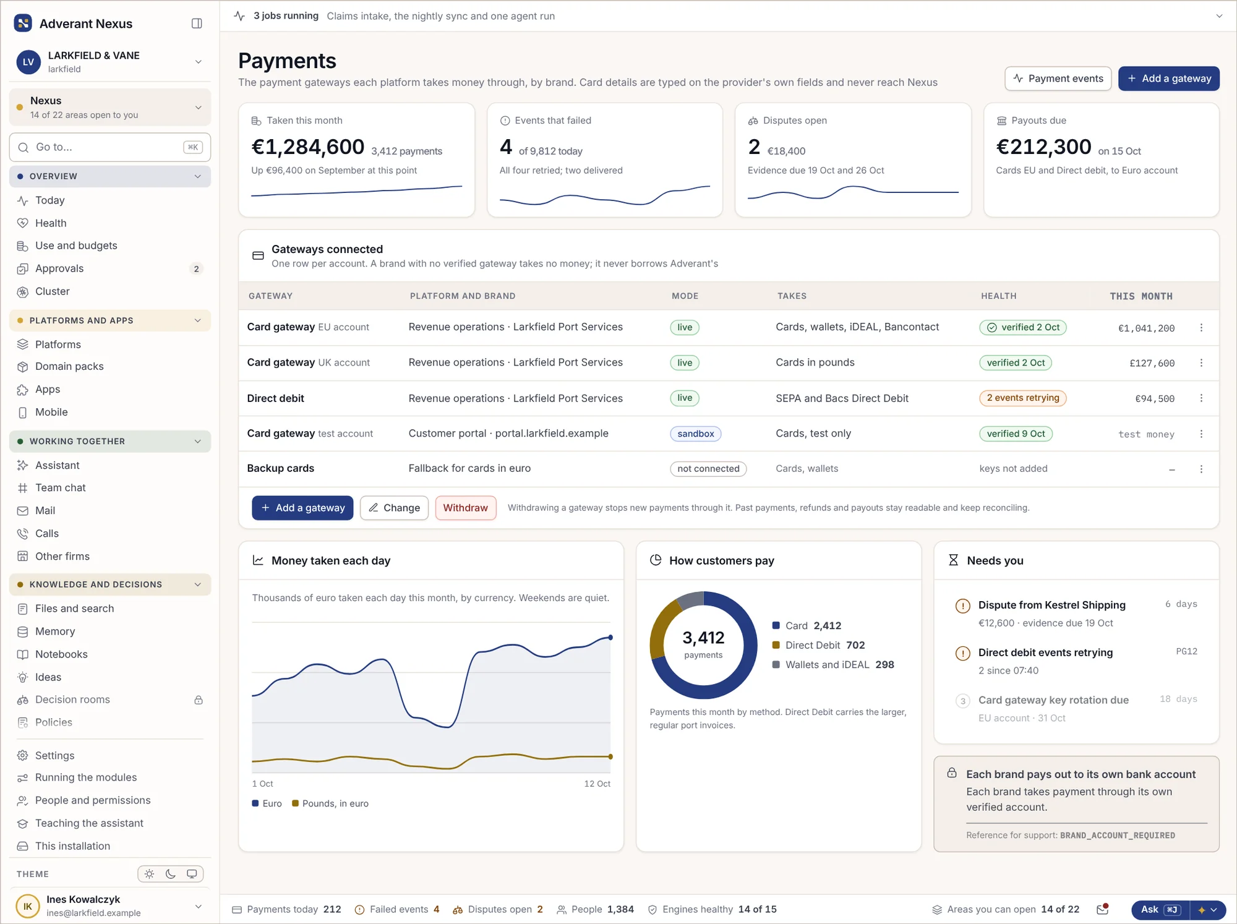Open row menu for Backup cards gateway
This screenshot has height=924, width=1237.
(x=1201, y=469)
